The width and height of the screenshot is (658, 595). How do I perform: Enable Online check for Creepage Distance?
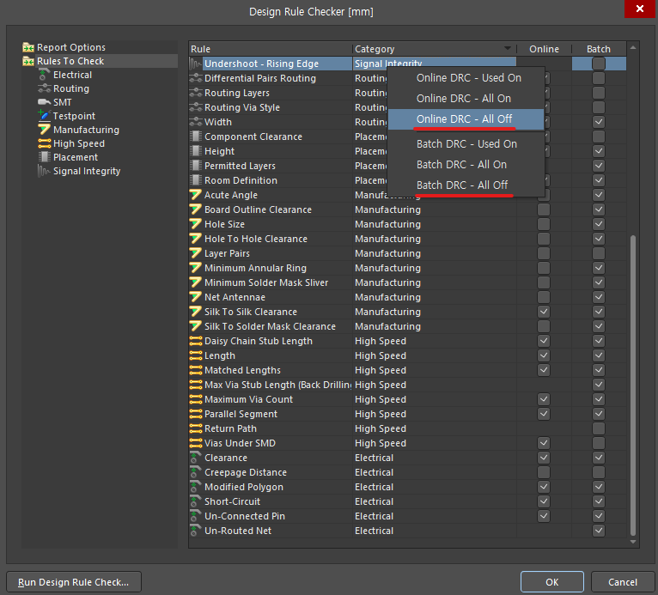[x=544, y=472]
